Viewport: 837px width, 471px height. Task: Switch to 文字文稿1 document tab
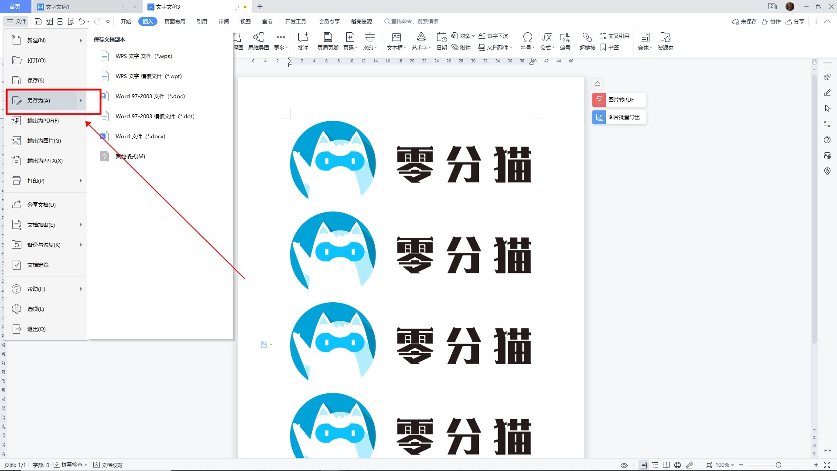(86, 7)
